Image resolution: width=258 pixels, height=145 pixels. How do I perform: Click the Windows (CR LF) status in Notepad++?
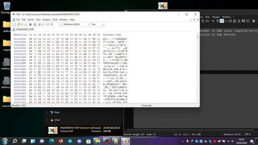pos(232,134)
